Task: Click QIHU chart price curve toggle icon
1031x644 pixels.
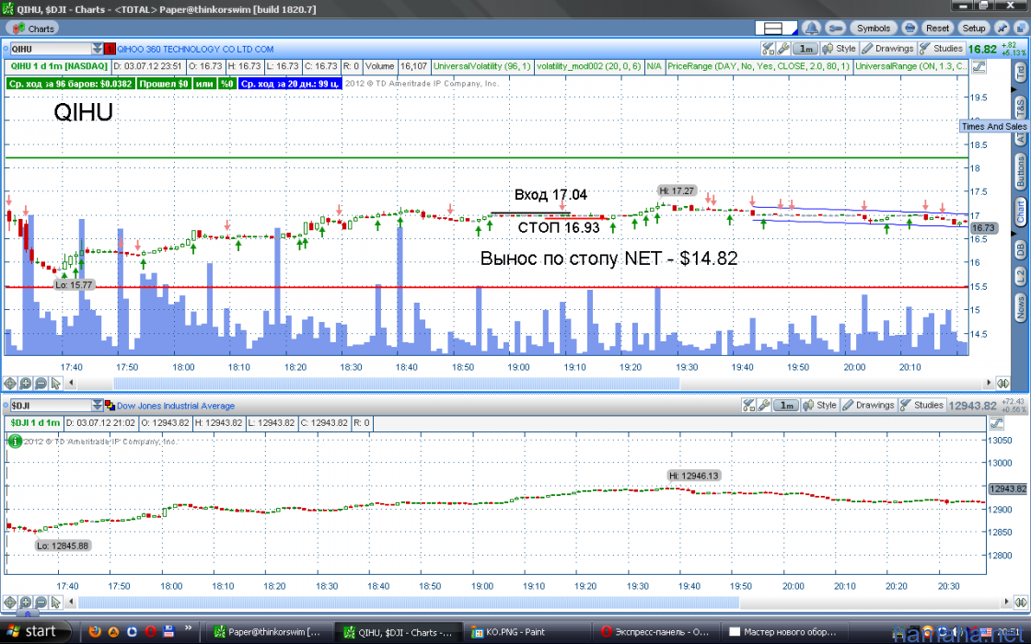Action: pyautogui.click(x=979, y=66)
